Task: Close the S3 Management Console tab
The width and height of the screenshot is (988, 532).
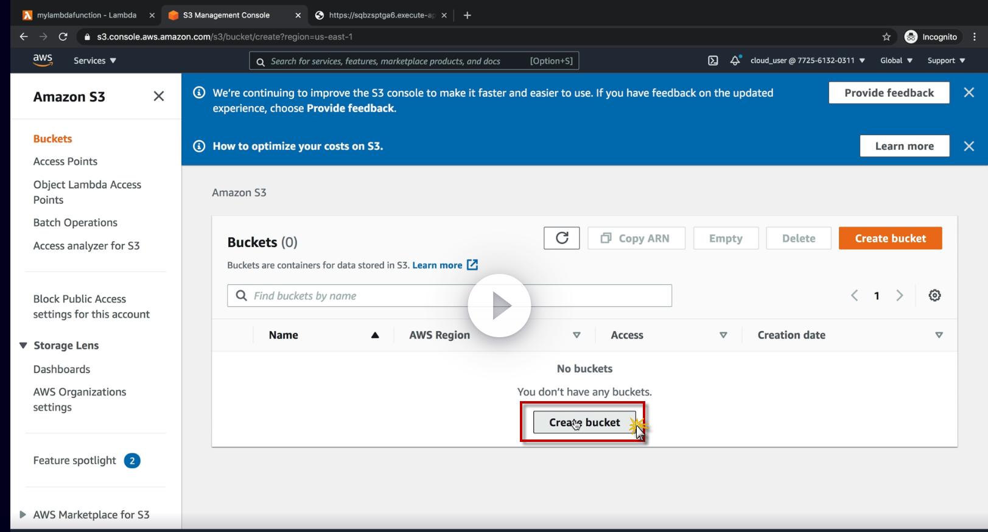Action: 298,15
